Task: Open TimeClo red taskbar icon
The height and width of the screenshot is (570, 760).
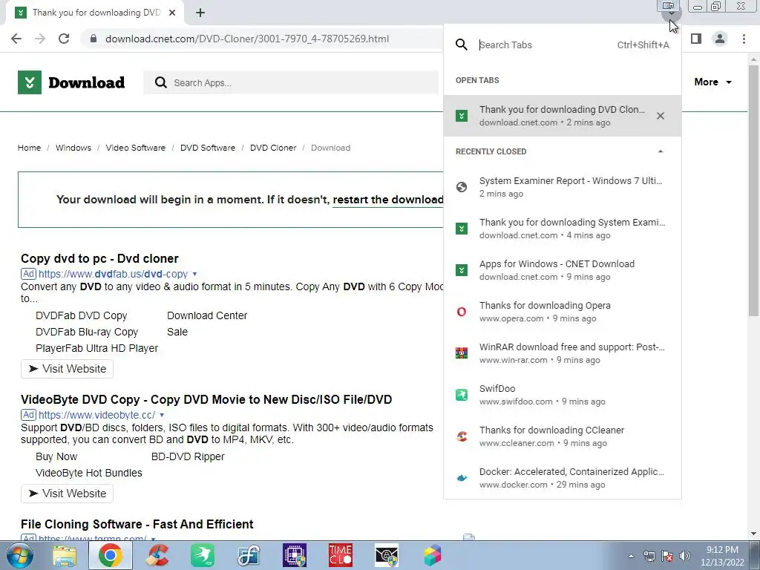Action: pyautogui.click(x=341, y=555)
